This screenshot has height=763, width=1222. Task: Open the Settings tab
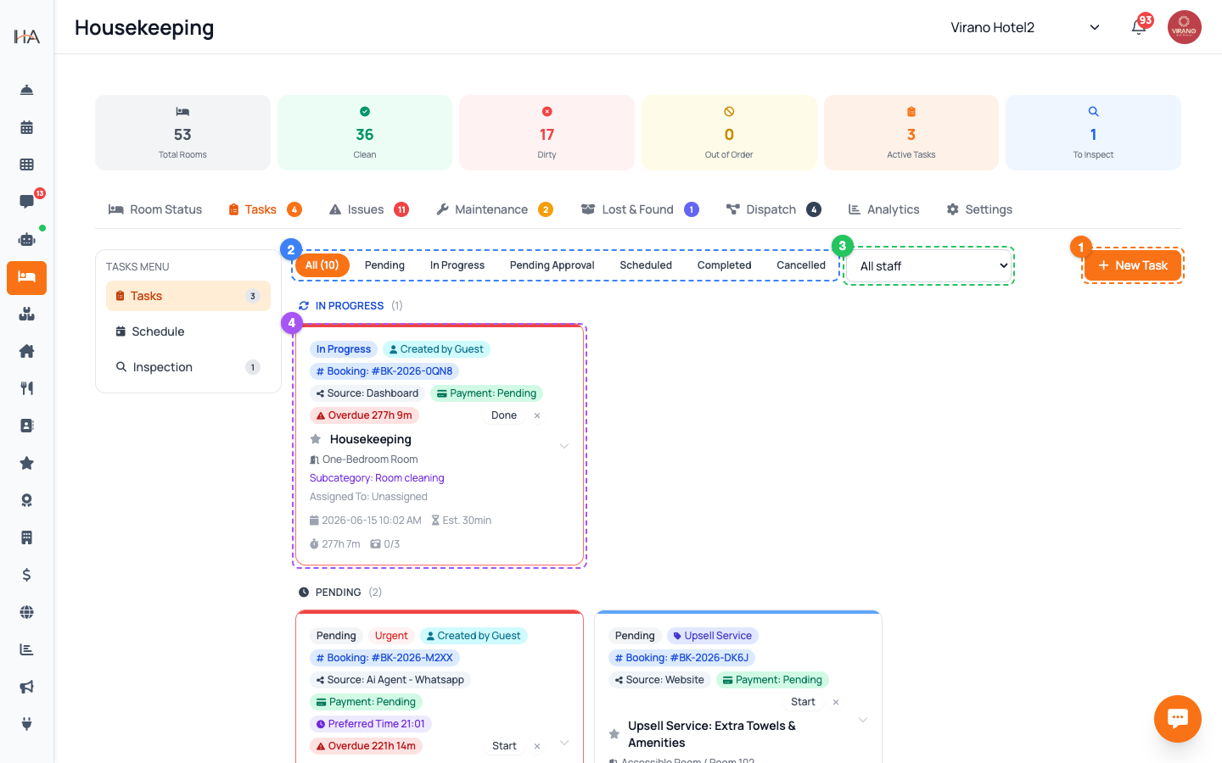979,209
